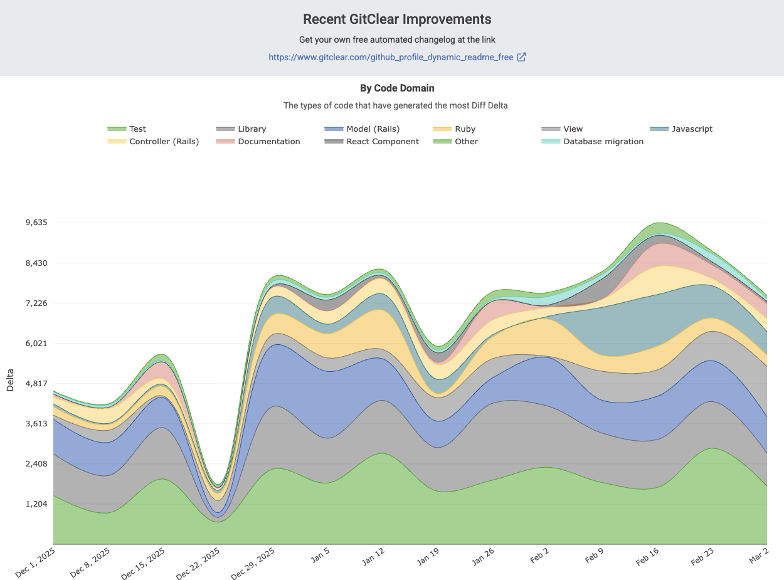
Task: Hide the Javascript series via legend text
Action: pyautogui.click(x=692, y=129)
